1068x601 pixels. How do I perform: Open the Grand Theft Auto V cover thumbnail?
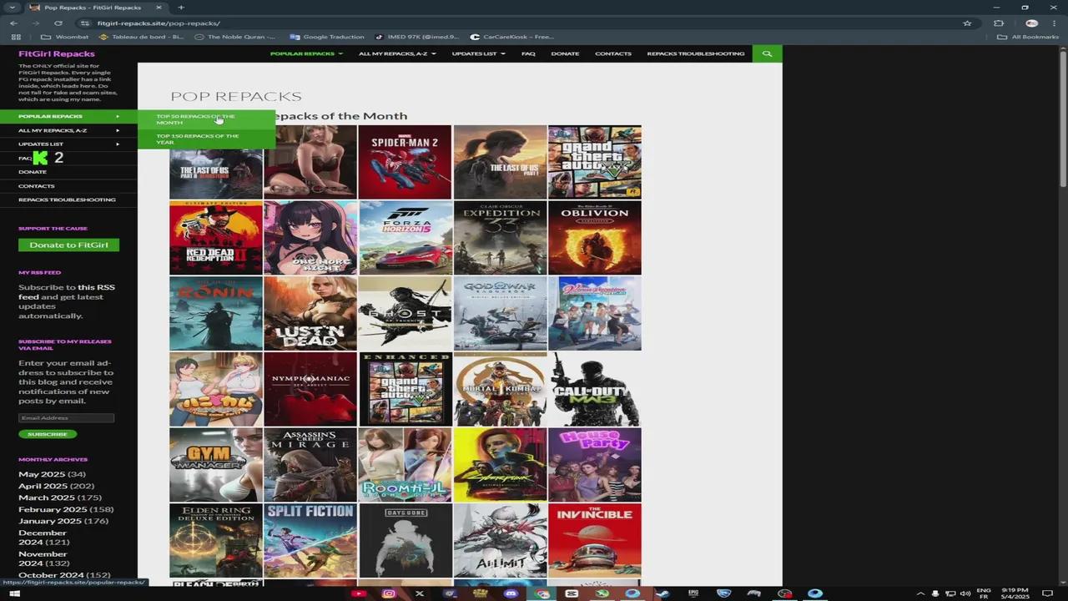[x=595, y=162]
